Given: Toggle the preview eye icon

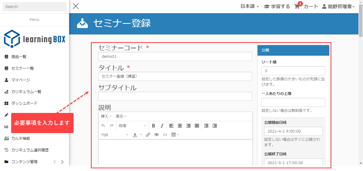Looking at the screenshot, I should [157, 135].
